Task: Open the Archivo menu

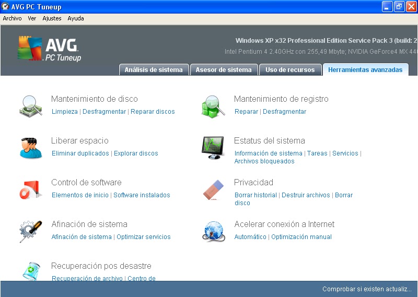Action: (12, 18)
